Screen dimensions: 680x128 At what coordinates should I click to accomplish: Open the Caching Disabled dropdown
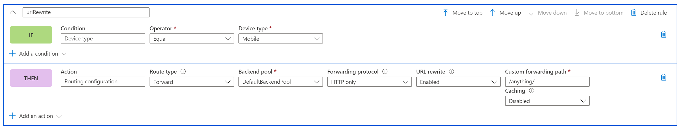coord(547,101)
